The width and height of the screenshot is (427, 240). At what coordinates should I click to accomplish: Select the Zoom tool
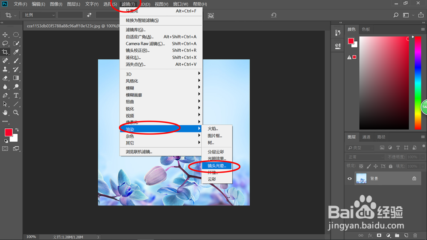(x=16, y=113)
